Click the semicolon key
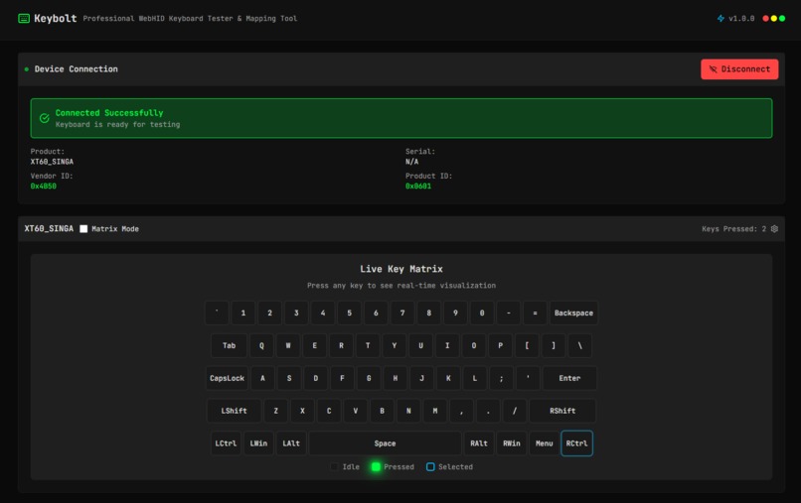This screenshot has height=503, width=801. click(x=502, y=378)
